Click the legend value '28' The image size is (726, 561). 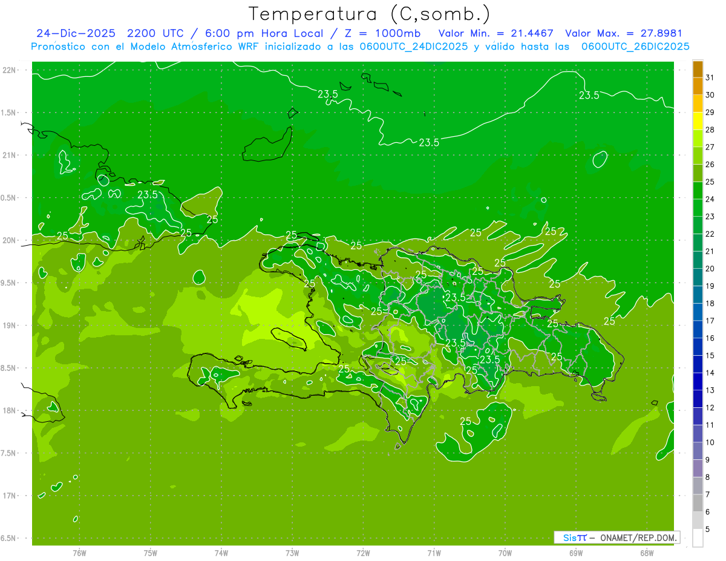click(x=710, y=130)
